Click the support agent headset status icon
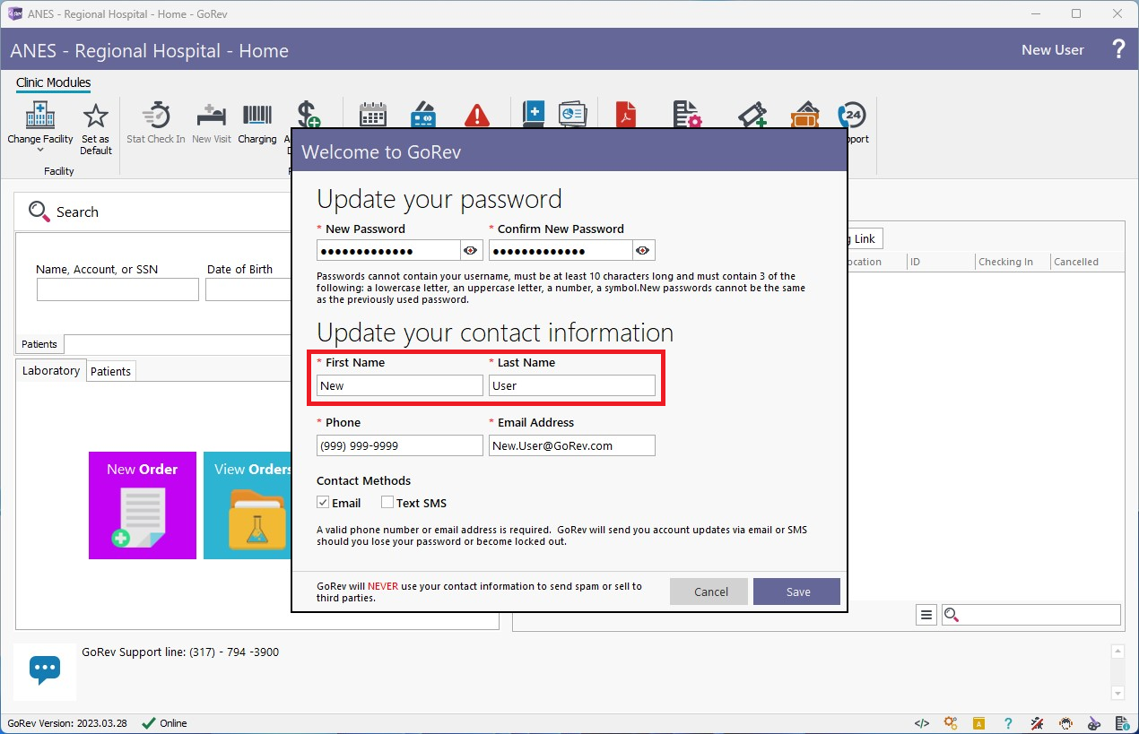This screenshot has width=1139, height=734. (1065, 723)
